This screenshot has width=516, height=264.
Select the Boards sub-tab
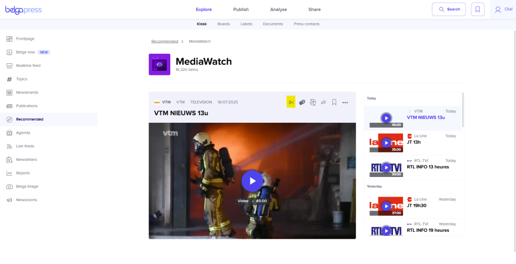coord(223,24)
